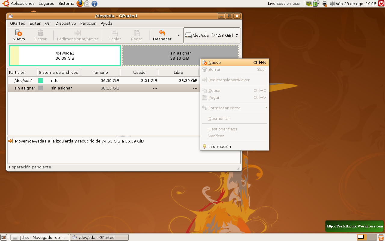Select the sin asignar row in partition list
Viewport: 385px width, 241px height.
click(x=104, y=88)
